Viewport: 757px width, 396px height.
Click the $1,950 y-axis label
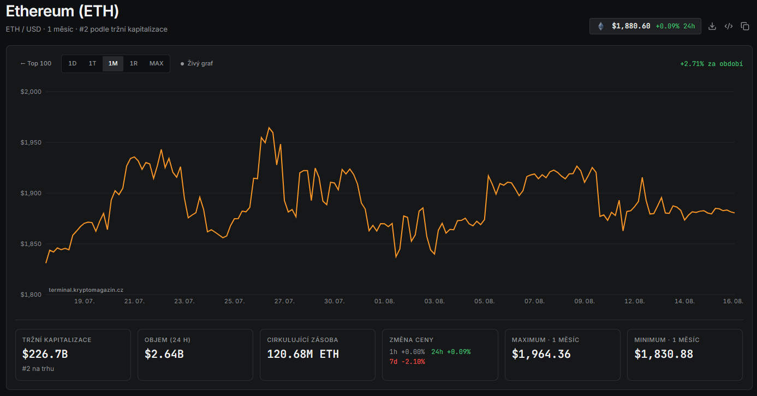coord(31,142)
